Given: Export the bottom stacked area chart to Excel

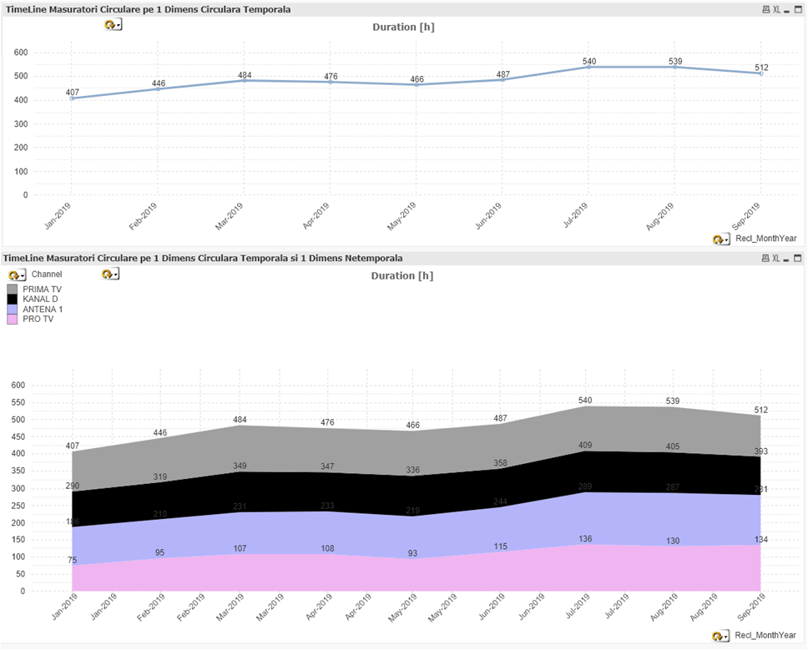Looking at the screenshot, I should (x=775, y=258).
